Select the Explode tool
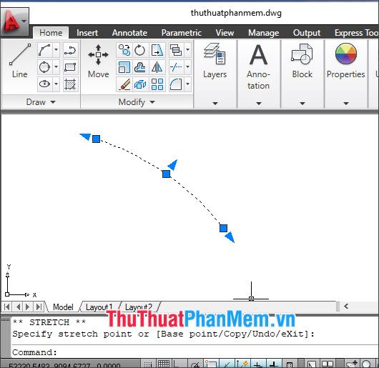Screen dimensions: 379x368 click(x=140, y=84)
